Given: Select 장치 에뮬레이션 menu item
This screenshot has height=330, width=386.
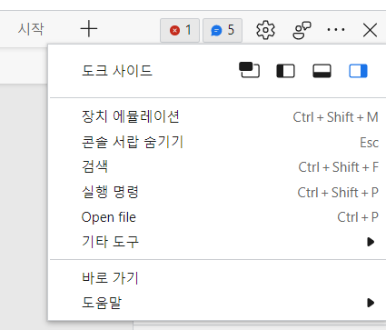Looking at the screenshot, I should tap(217, 116).
